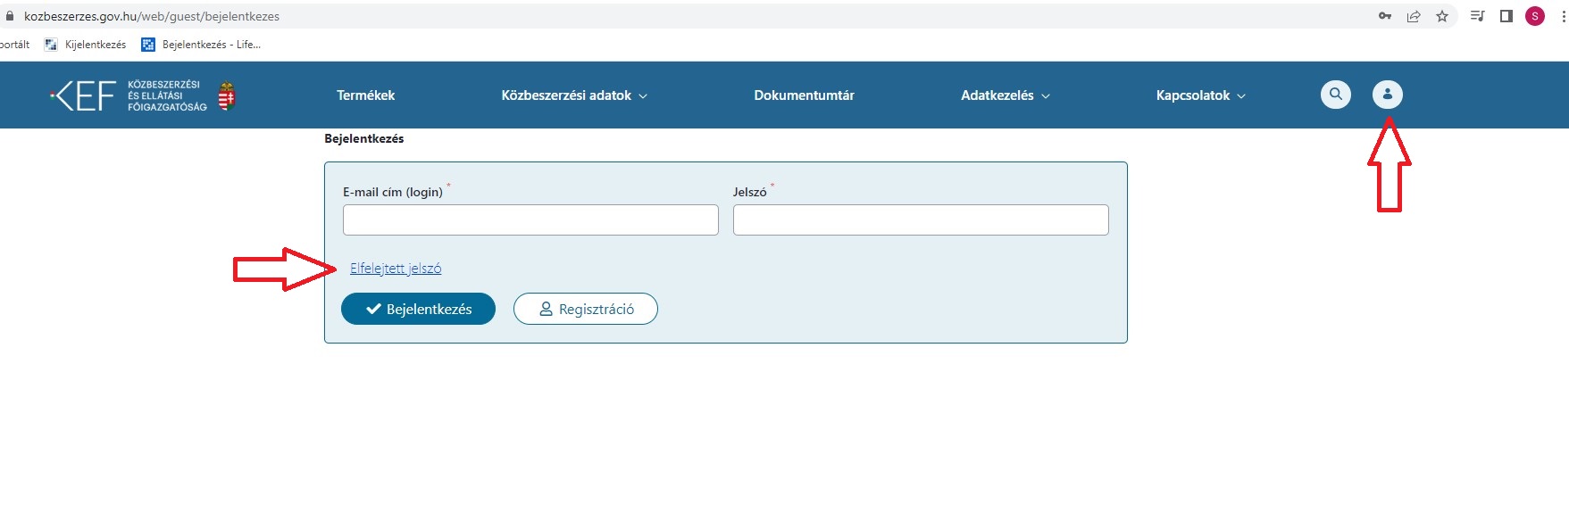This screenshot has width=1569, height=505.
Task: Open the Termékek menu item
Action: [365, 95]
